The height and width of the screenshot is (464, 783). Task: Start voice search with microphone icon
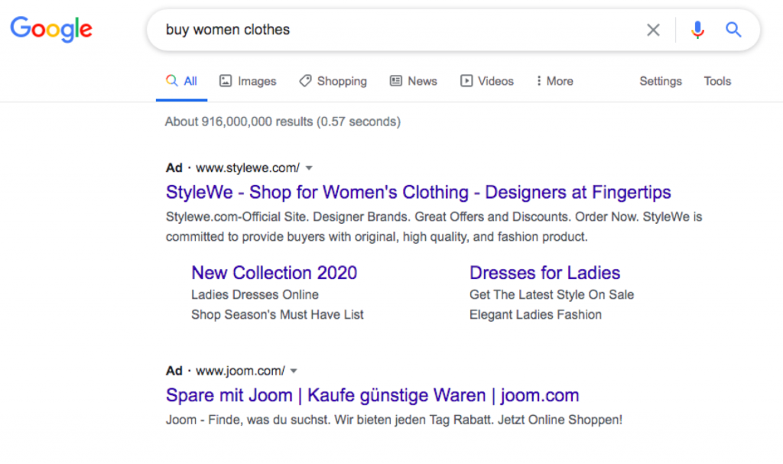(697, 30)
